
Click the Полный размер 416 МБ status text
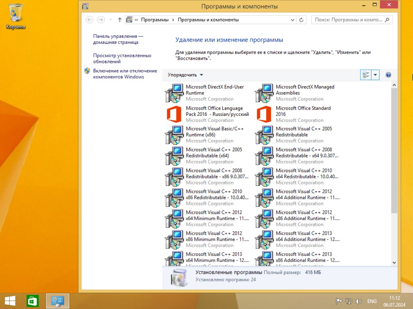click(x=292, y=272)
